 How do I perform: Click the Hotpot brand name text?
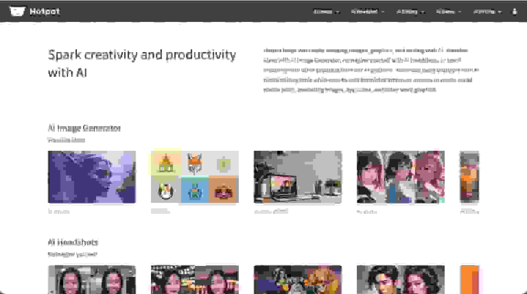point(45,11)
